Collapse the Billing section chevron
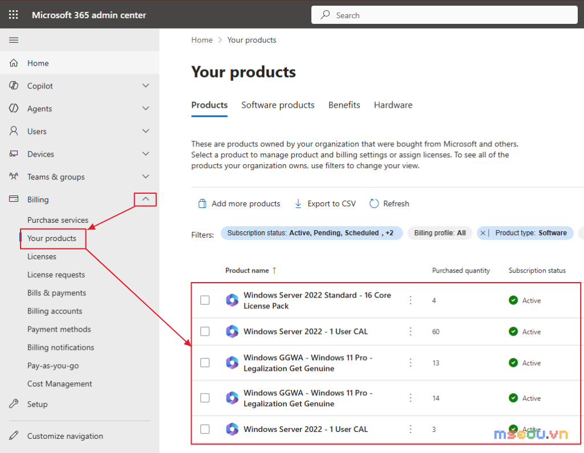Image resolution: width=584 pixels, height=453 pixels. (x=145, y=199)
